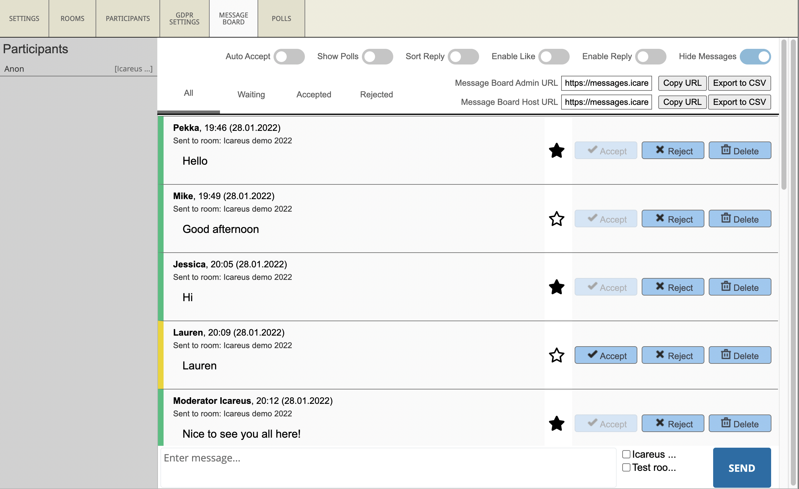This screenshot has height=489, width=799.
Task: Check the Test room checkbox
Action: click(626, 467)
